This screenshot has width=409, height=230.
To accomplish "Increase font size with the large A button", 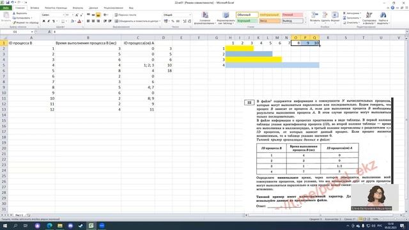I will click(77, 15).
